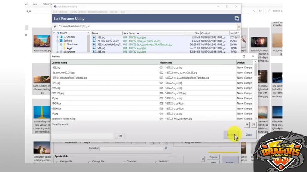307x172 pixels.
Task: Click the browse folder icon right of the path field
Action: click(239, 27)
